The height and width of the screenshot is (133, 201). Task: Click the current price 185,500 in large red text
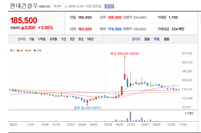coord(24,20)
